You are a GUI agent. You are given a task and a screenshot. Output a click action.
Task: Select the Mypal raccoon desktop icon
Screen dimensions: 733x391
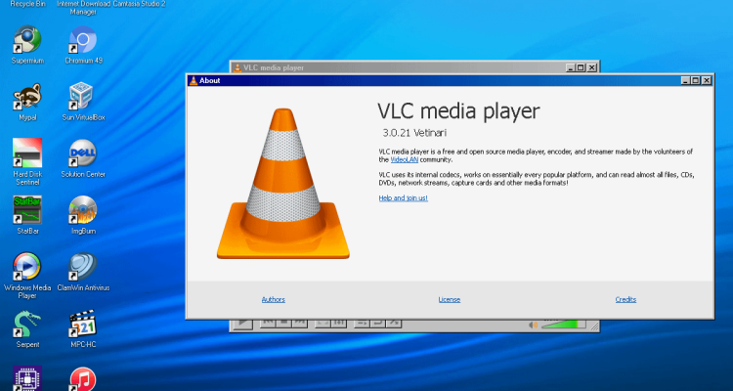pyautogui.click(x=27, y=97)
